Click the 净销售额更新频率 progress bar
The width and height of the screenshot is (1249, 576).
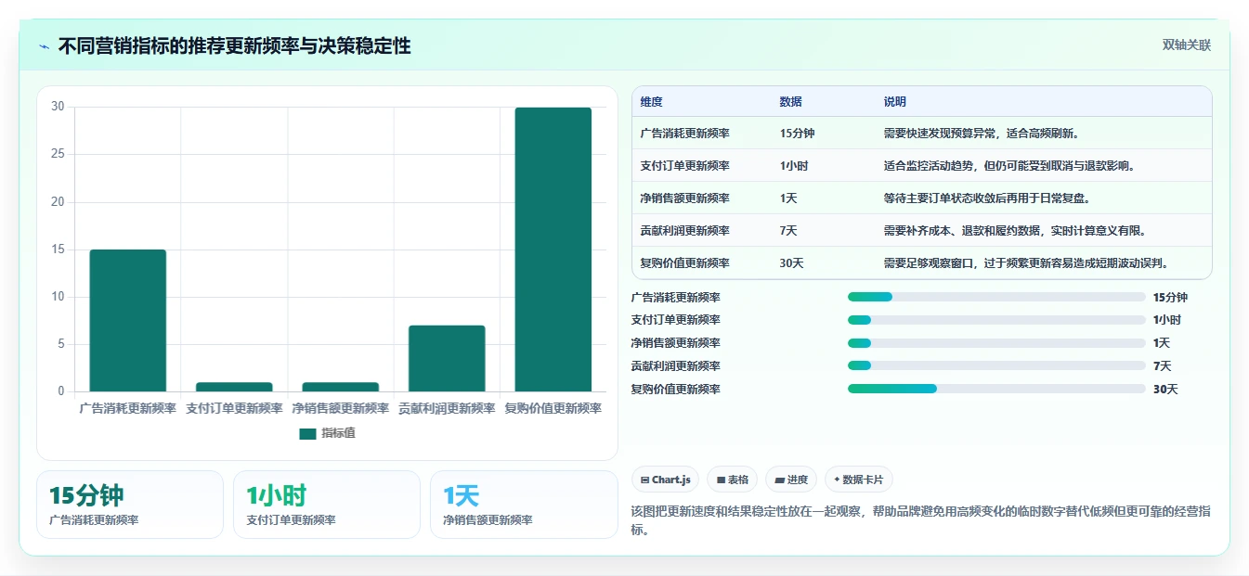(996, 343)
